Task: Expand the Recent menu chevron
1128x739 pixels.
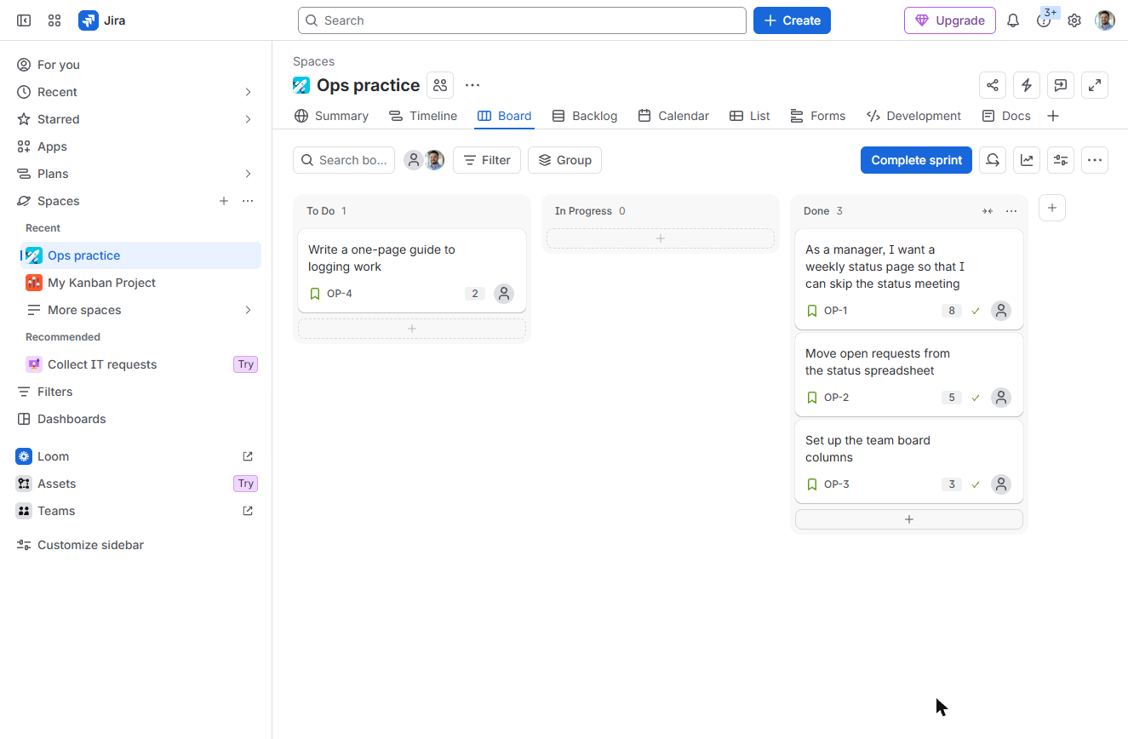Action: [248, 92]
